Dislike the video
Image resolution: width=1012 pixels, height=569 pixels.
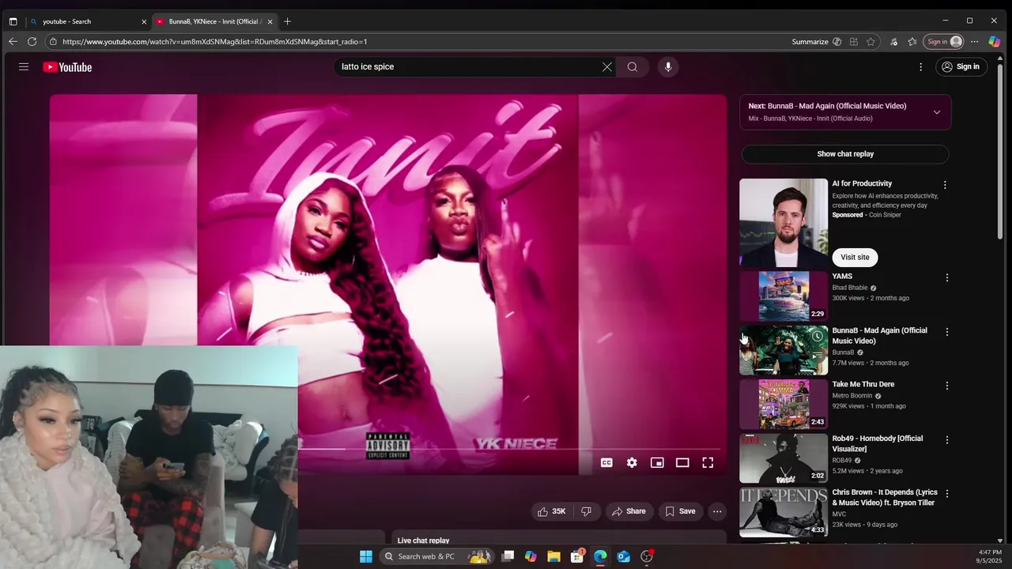point(586,511)
